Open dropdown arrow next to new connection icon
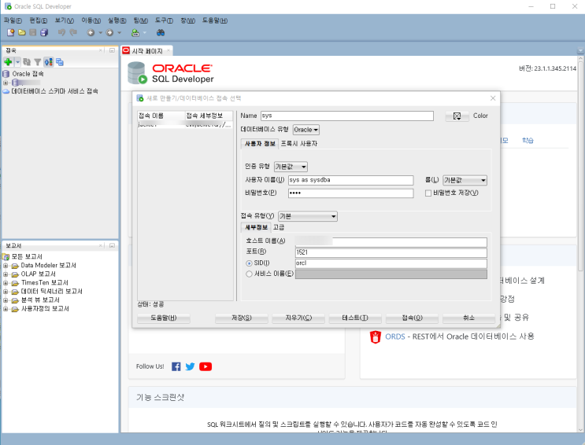This screenshot has width=585, height=445. pyautogui.click(x=17, y=62)
